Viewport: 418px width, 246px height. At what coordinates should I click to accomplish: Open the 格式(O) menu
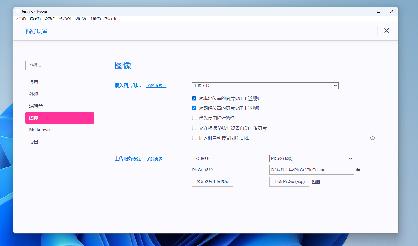pos(65,19)
